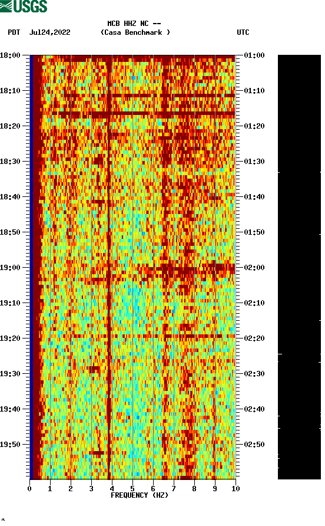Viewport: 325px width, 526px height.
Task: Click the black seismogram trace panel
Action: pos(299,267)
